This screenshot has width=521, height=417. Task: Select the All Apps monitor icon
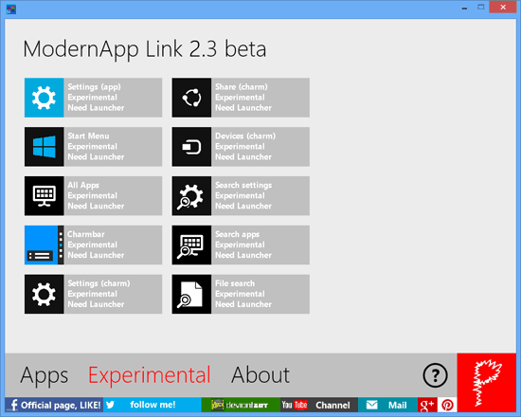(x=44, y=196)
